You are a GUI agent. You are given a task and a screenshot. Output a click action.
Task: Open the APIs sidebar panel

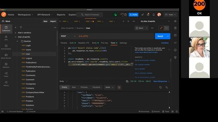6,38
